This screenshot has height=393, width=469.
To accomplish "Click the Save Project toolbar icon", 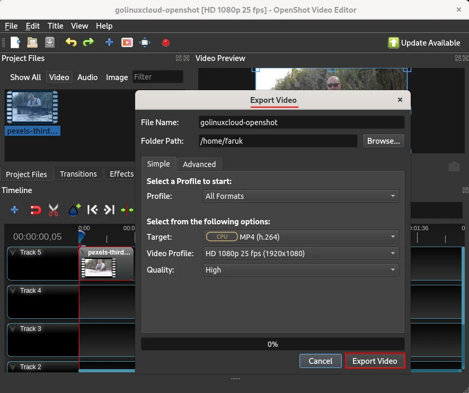I will 49,42.
